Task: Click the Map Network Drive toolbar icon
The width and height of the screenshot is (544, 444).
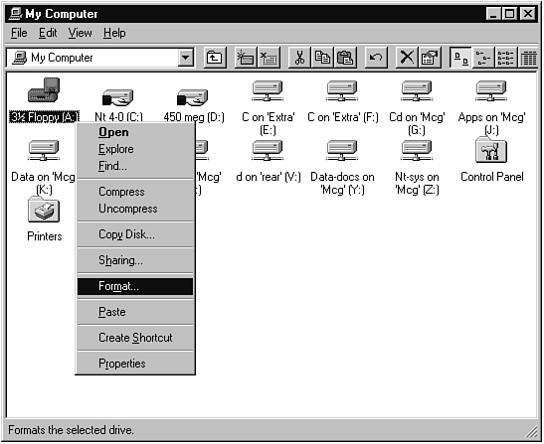Action: [x=246, y=58]
